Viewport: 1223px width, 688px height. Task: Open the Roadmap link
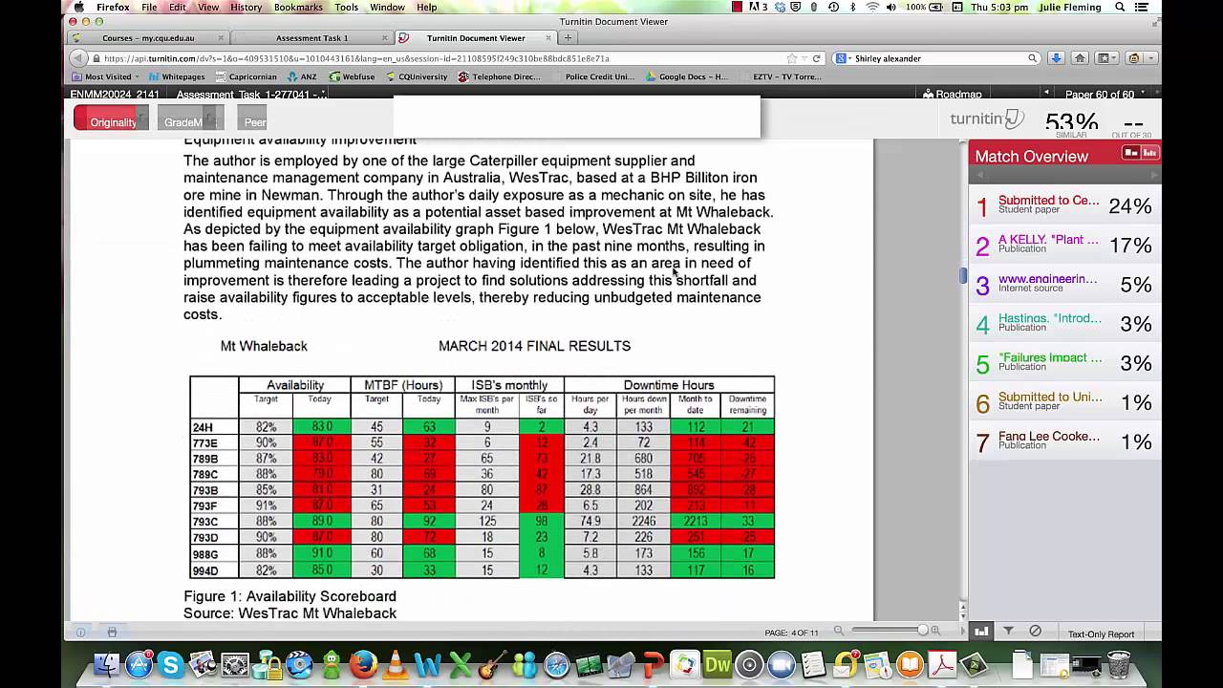(x=952, y=94)
